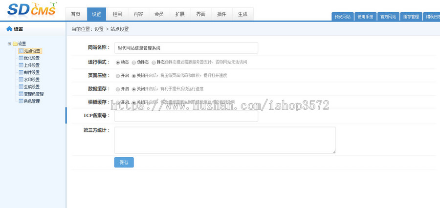Click the 设置 root node label

pos(22,44)
